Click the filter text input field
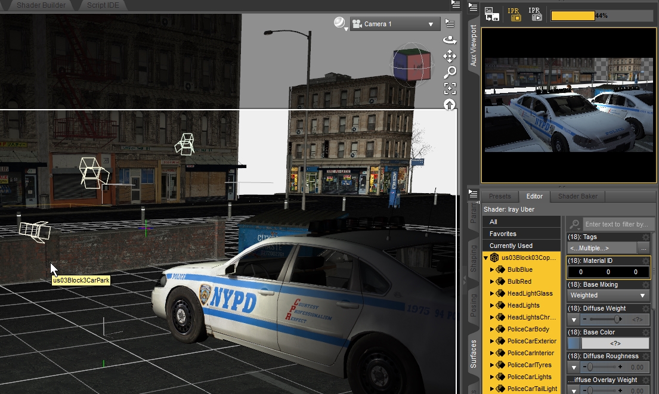This screenshot has height=394, width=659. [x=618, y=224]
